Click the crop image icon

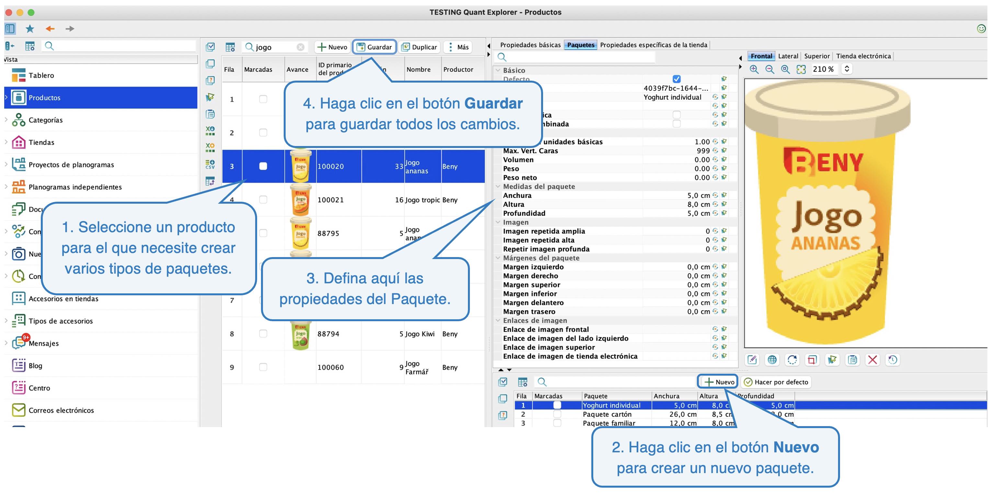[x=812, y=360]
